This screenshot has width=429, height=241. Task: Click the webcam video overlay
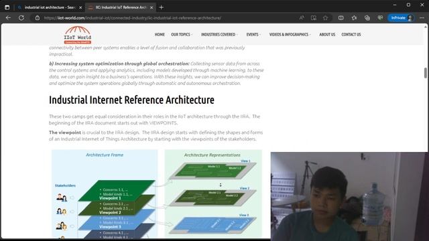[x=349, y=196]
